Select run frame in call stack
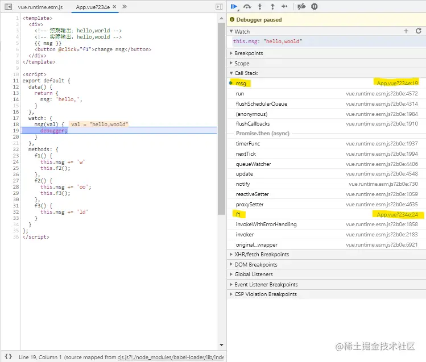Screen dimensions: 426x362 pyautogui.click(x=326, y=94)
